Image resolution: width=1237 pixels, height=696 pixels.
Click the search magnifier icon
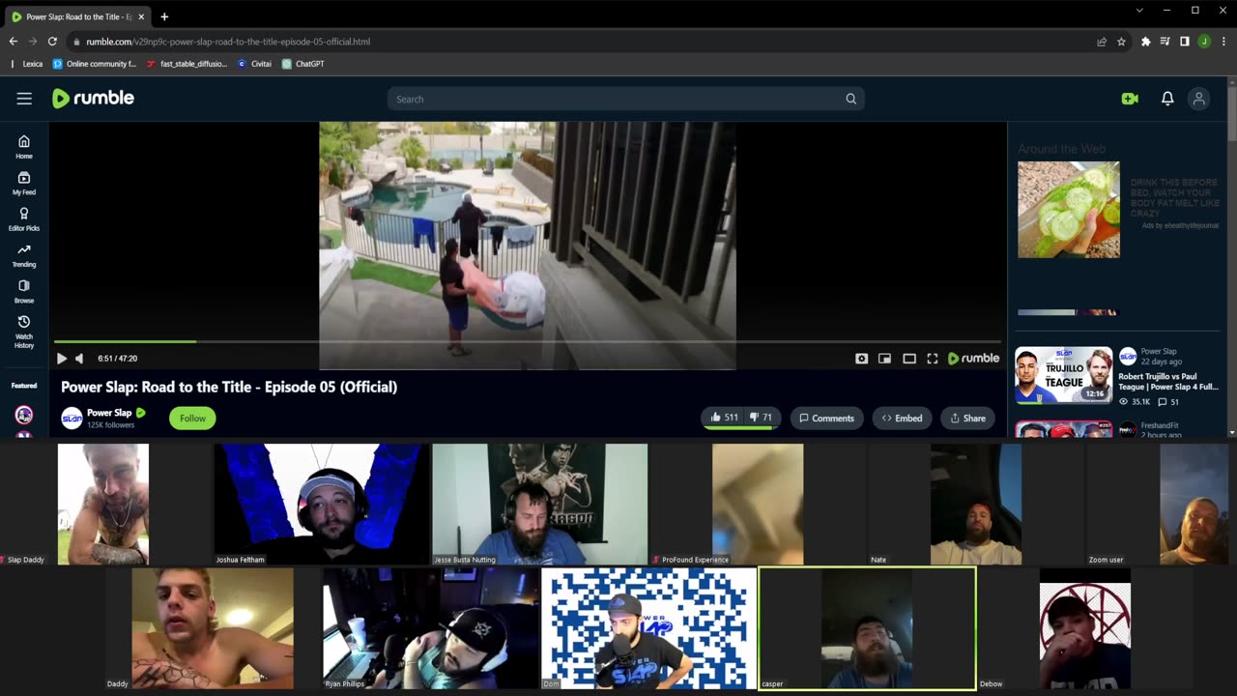[851, 99]
